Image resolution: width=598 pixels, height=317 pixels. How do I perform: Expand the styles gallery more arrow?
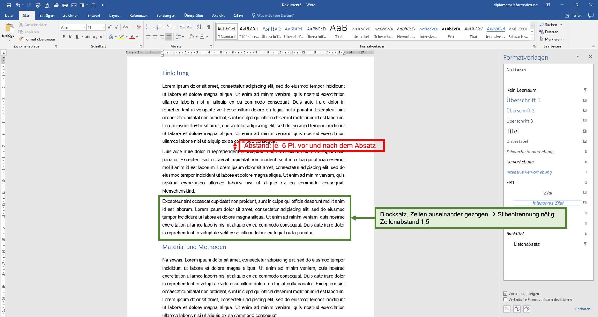click(532, 38)
